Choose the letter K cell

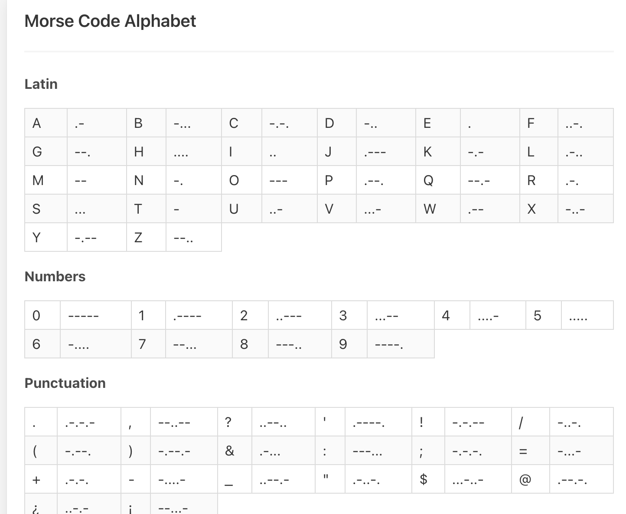click(438, 152)
